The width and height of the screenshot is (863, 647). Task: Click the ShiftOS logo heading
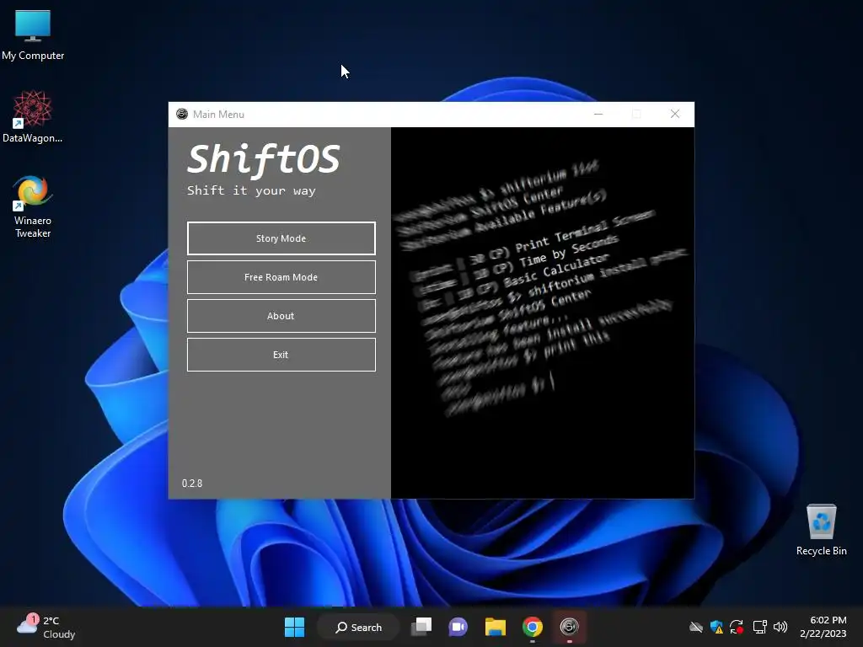coord(264,160)
